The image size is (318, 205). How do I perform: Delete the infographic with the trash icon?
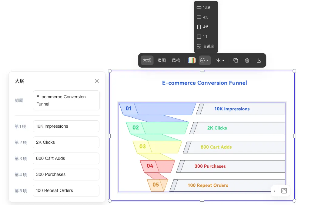tap(247, 60)
